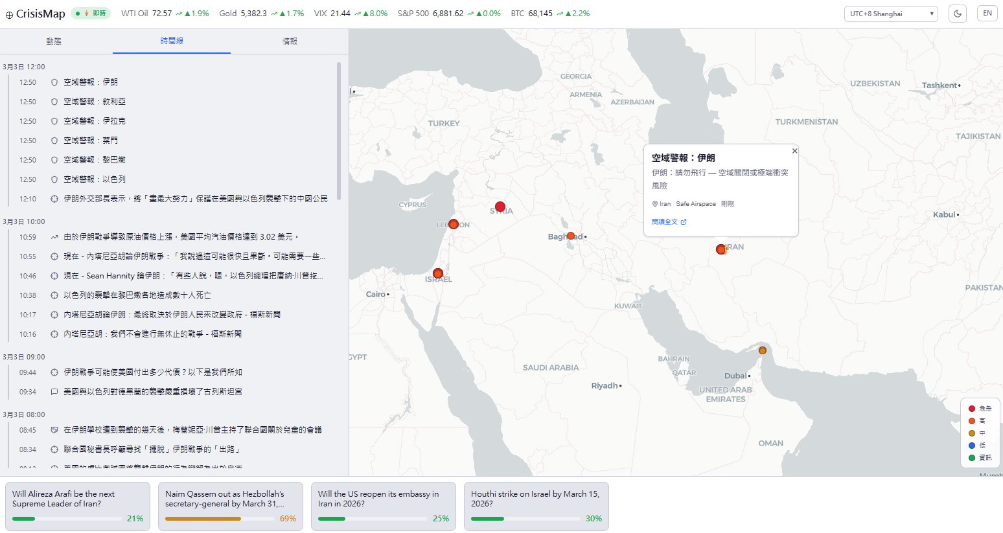Click the Baghdad orange map marker
1003x533 pixels.
pos(571,236)
